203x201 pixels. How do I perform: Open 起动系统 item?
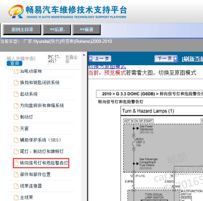click(x=29, y=94)
